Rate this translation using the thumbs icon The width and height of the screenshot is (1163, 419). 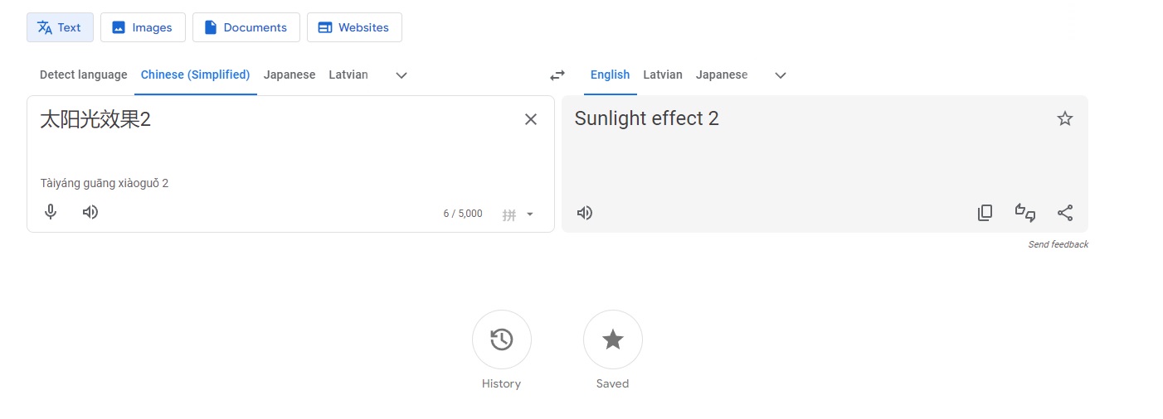(1025, 213)
